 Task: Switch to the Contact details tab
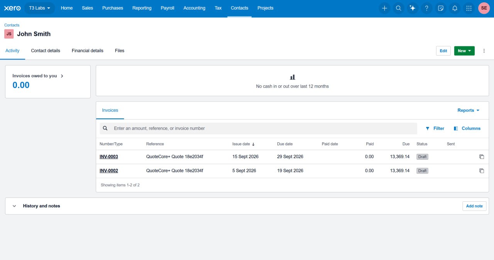pyautogui.click(x=46, y=51)
